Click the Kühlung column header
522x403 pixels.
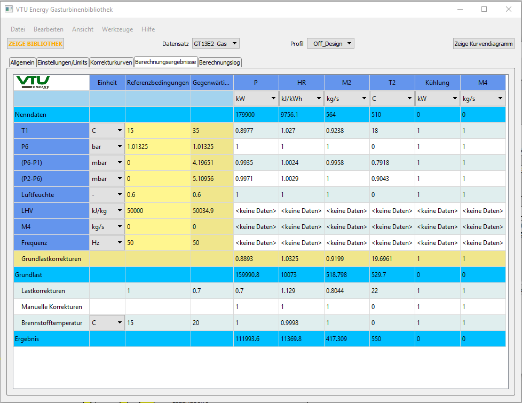point(438,83)
